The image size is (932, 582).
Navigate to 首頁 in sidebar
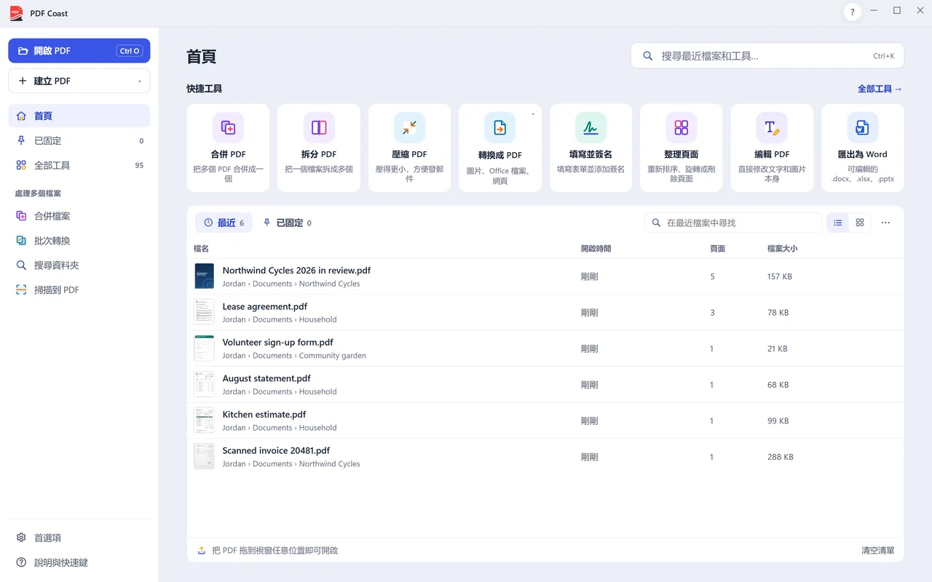79,116
